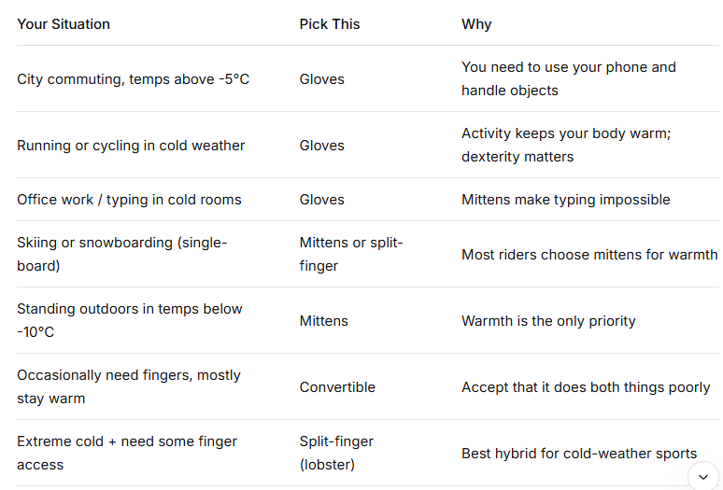Click 'Best hybrid for cold-weather sports'

pyautogui.click(x=579, y=454)
